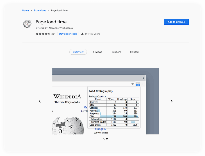Click the star rating icons
Image resolution: width=205 pixels, height=156 pixels.
click(43, 34)
